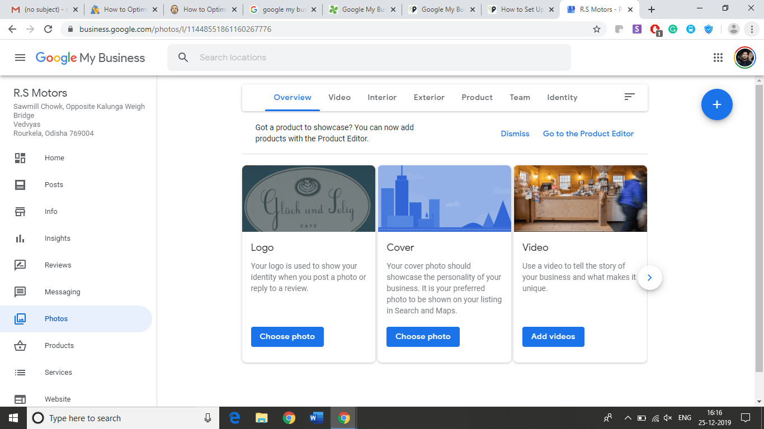This screenshot has width=764, height=429.
Task: Reload the page in Chrome
Action: tap(48, 29)
